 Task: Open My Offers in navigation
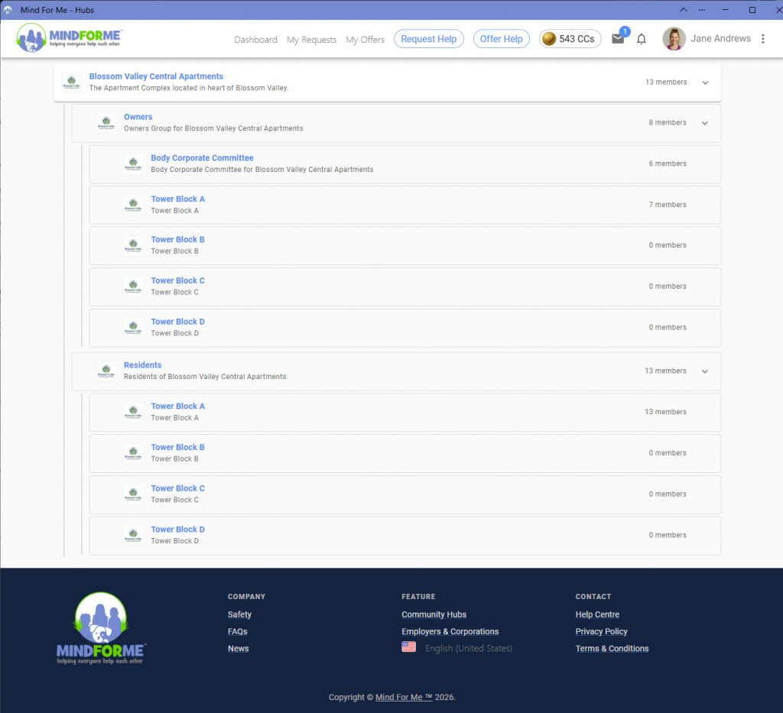click(x=365, y=40)
